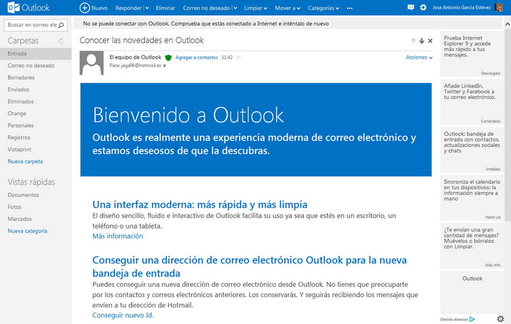511x324 pixels.
Task: Click the green trusted sender shield icon
Action: pos(168,58)
